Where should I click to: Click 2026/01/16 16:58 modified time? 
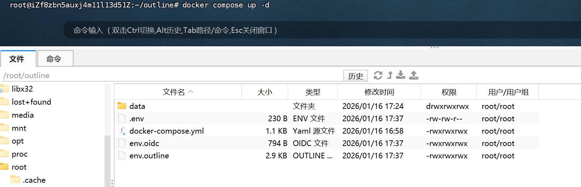pos(373,131)
